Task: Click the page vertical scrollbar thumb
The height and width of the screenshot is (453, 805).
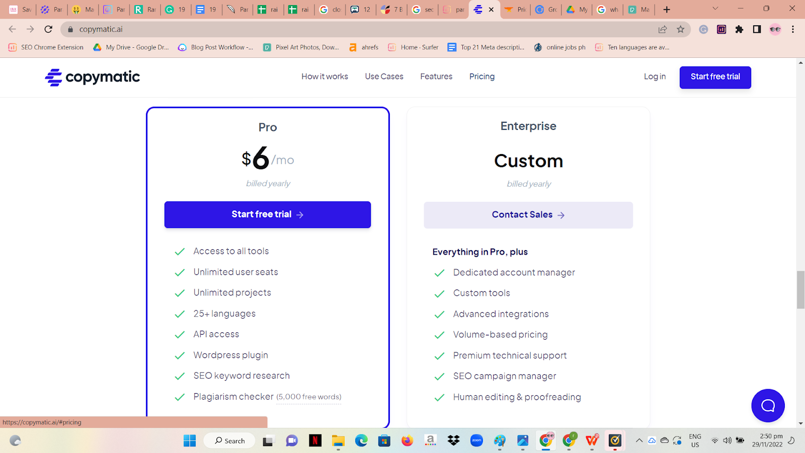Action: pos(800,290)
